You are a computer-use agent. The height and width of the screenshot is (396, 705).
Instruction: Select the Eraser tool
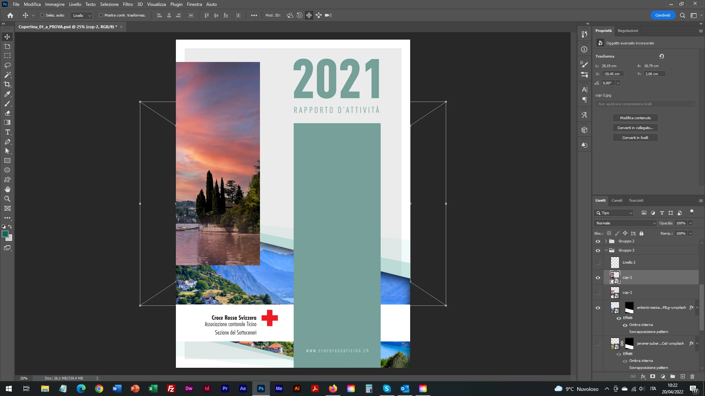[7, 113]
